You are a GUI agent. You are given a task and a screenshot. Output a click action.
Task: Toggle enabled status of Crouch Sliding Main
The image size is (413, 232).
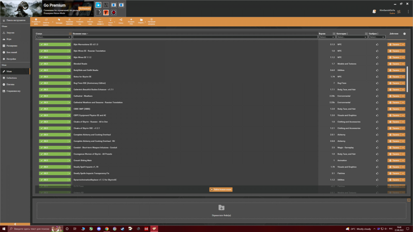click(53, 160)
